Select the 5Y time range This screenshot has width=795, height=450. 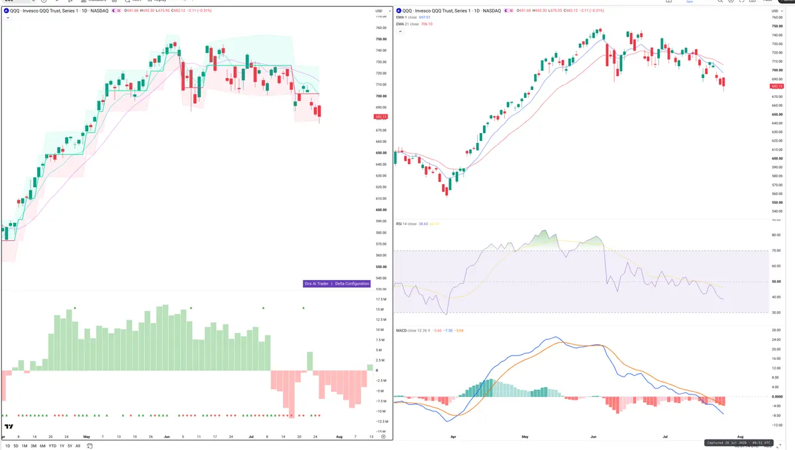[70, 446]
